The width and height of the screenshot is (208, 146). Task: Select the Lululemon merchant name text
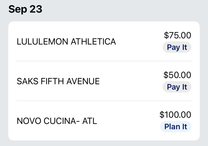click(x=66, y=42)
